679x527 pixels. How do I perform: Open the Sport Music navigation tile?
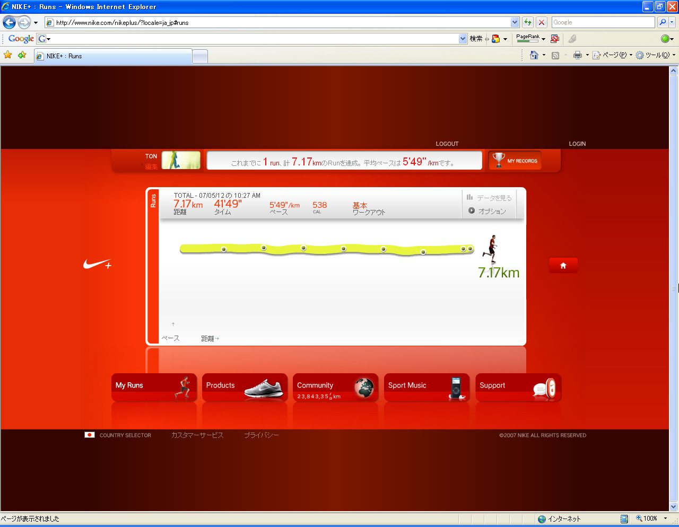tap(427, 388)
